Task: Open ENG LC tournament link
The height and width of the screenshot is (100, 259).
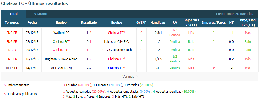Action: (12, 50)
